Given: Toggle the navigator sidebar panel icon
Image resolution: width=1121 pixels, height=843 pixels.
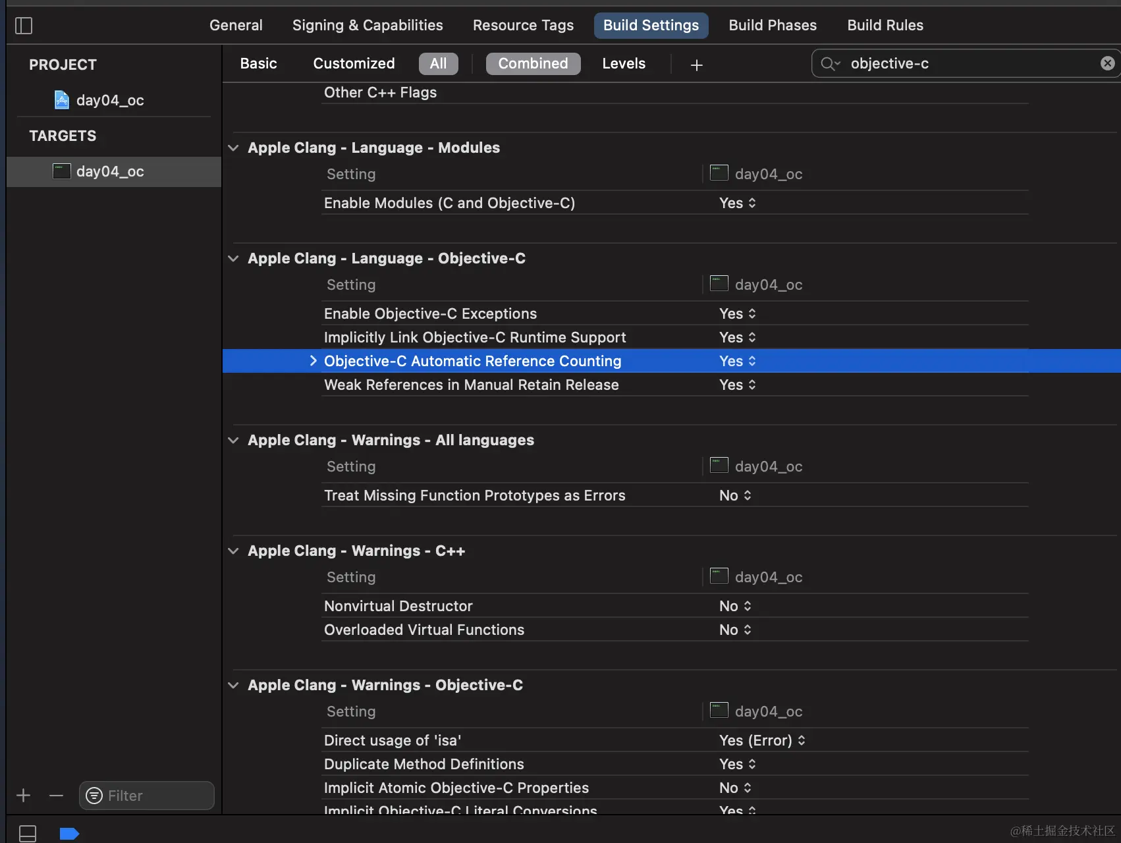Looking at the screenshot, I should tap(24, 26).
